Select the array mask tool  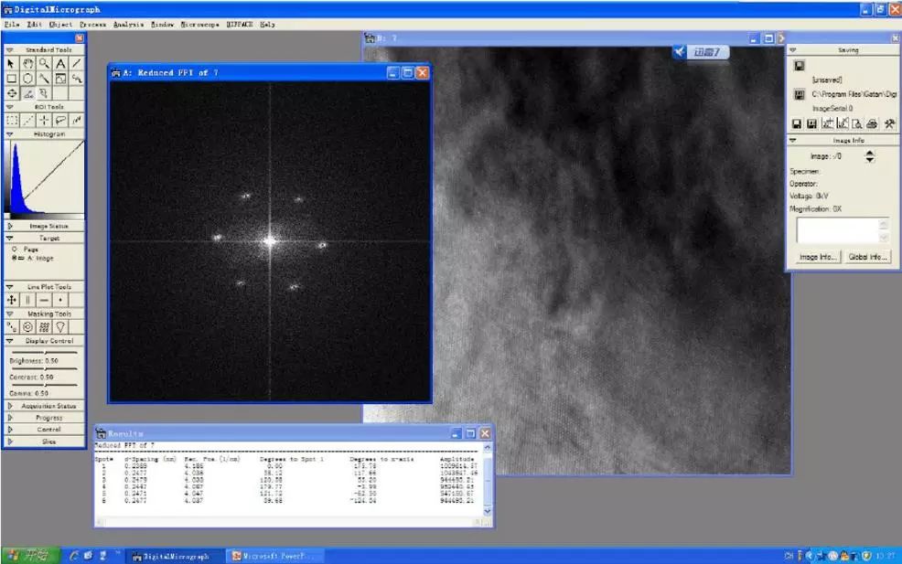pos(44,326)
